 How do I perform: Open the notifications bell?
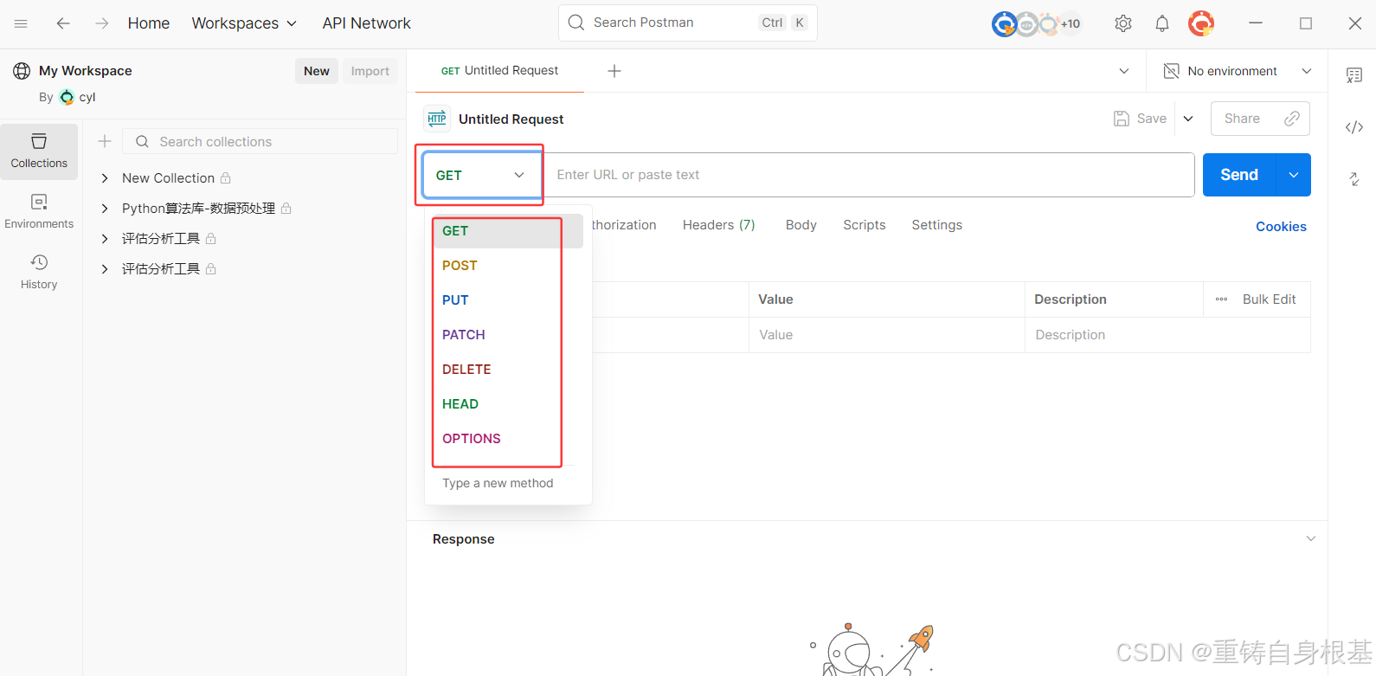pos(1162,23)
